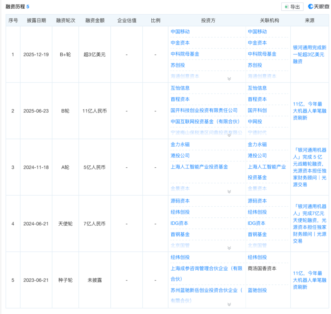Open the 首钢基金 link
Viewport: 331px width, 314px height.
point(179,234)
